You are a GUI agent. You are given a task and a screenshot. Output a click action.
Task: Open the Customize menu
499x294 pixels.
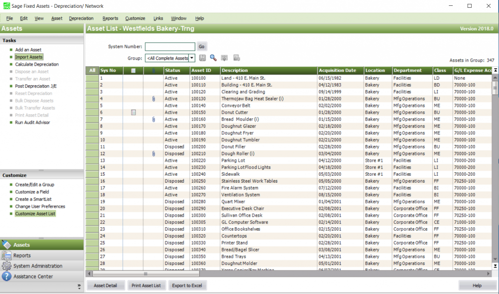coord(135,18)
